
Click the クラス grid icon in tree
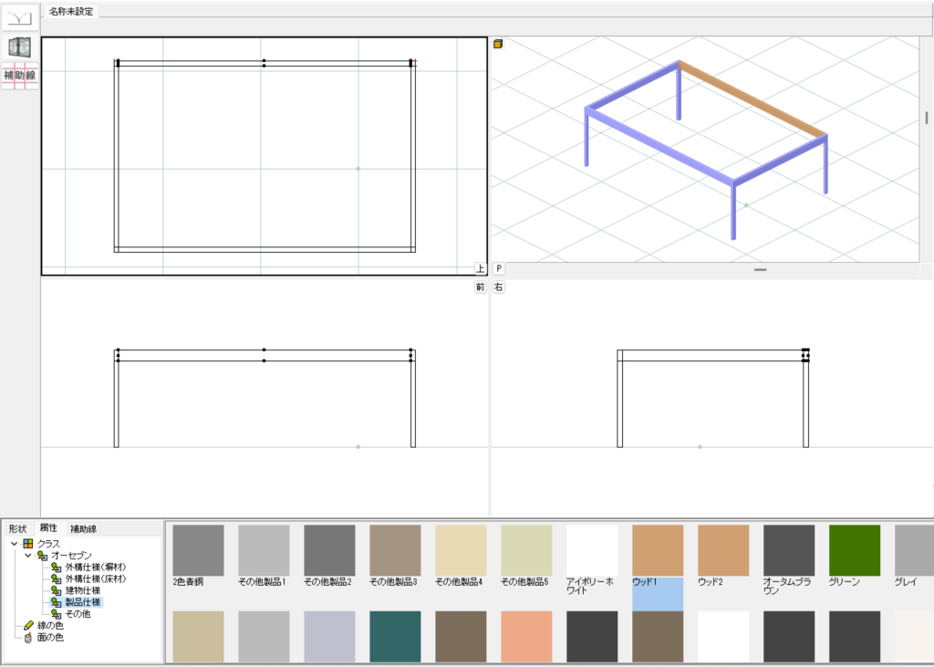28,543
